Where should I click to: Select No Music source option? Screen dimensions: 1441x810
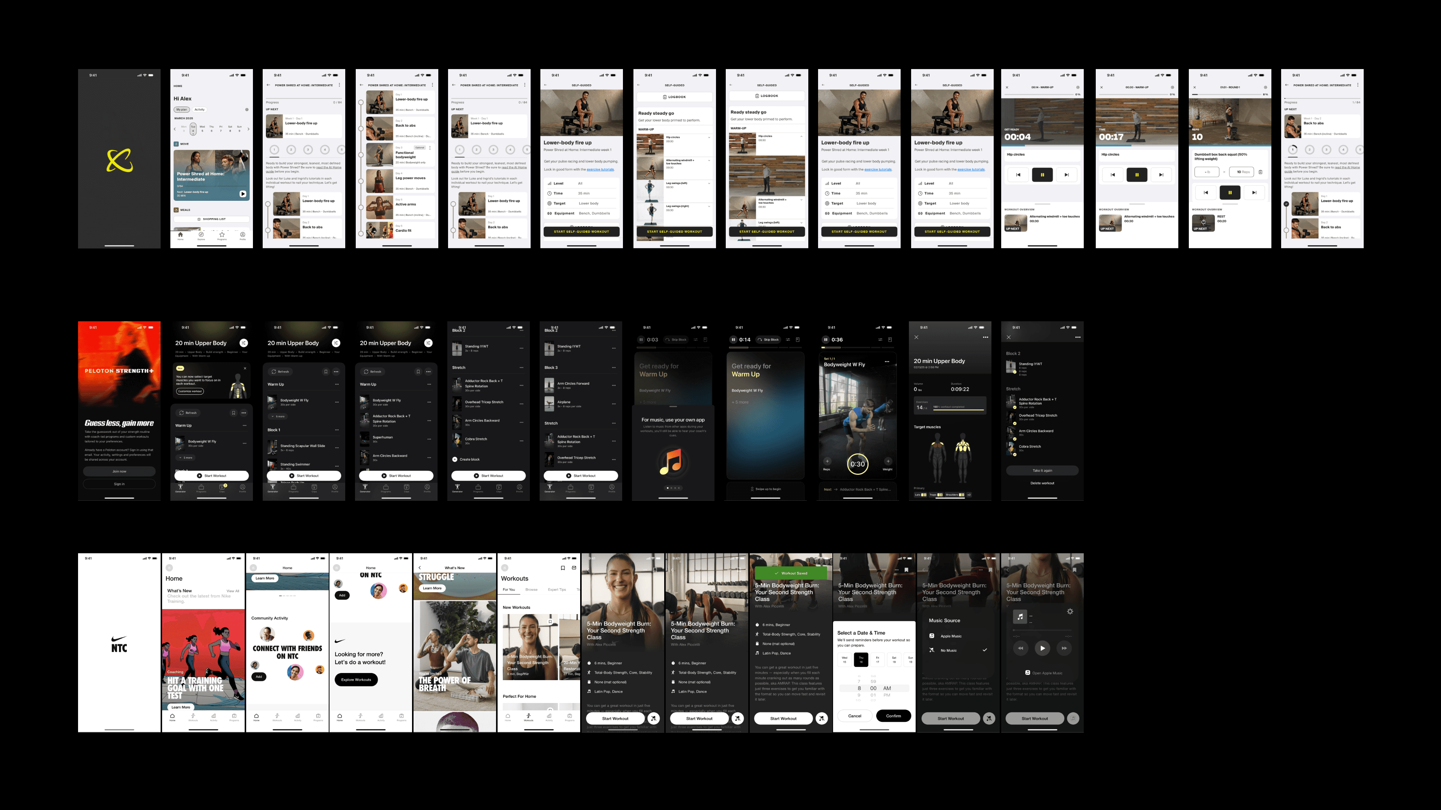pos(948,650)
